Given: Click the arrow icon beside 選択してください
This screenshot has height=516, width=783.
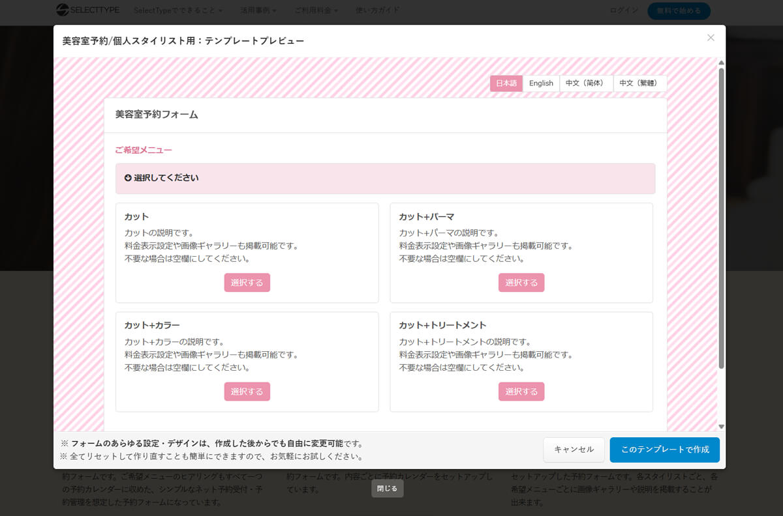Looking at the screenshot, I should point(128,178).
